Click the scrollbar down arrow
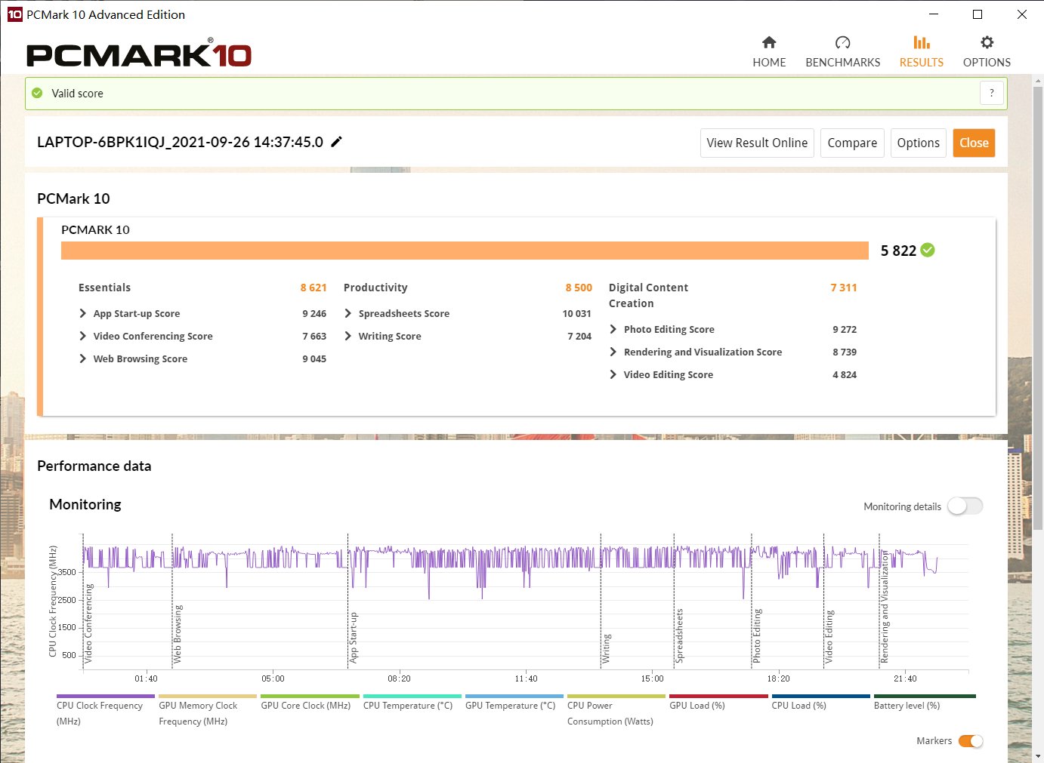 [x=1039, y=755]
